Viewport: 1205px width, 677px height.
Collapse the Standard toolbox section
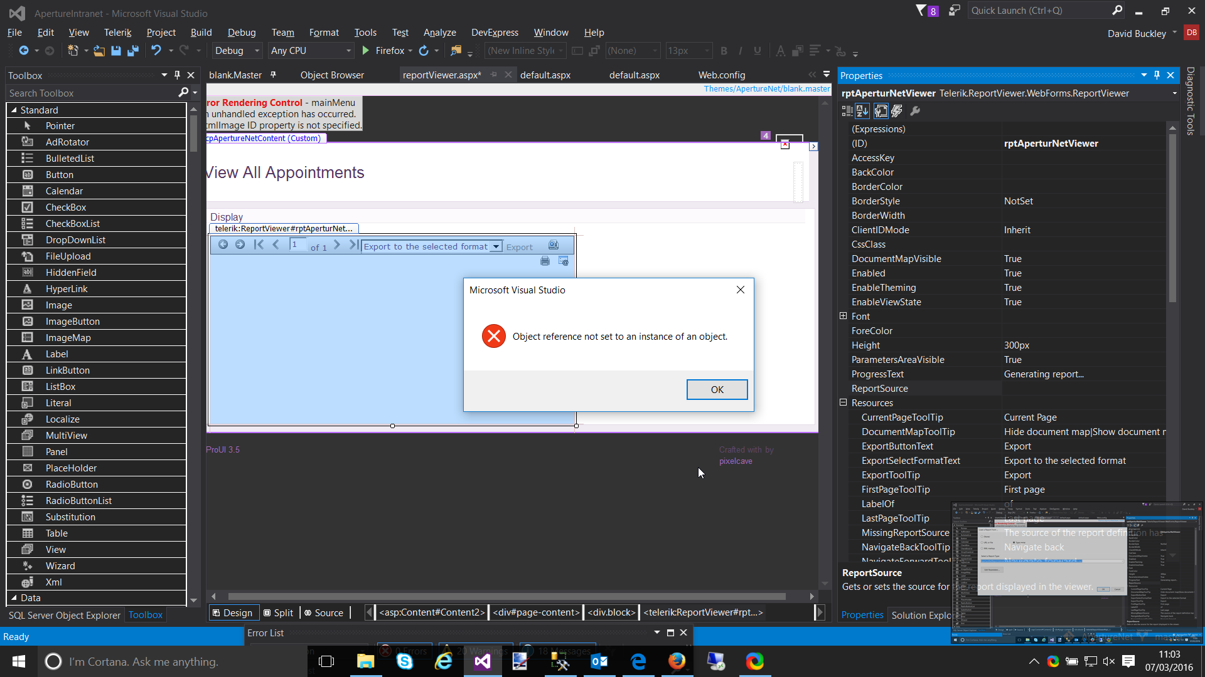pyautogui.click(x=14, y=110)
